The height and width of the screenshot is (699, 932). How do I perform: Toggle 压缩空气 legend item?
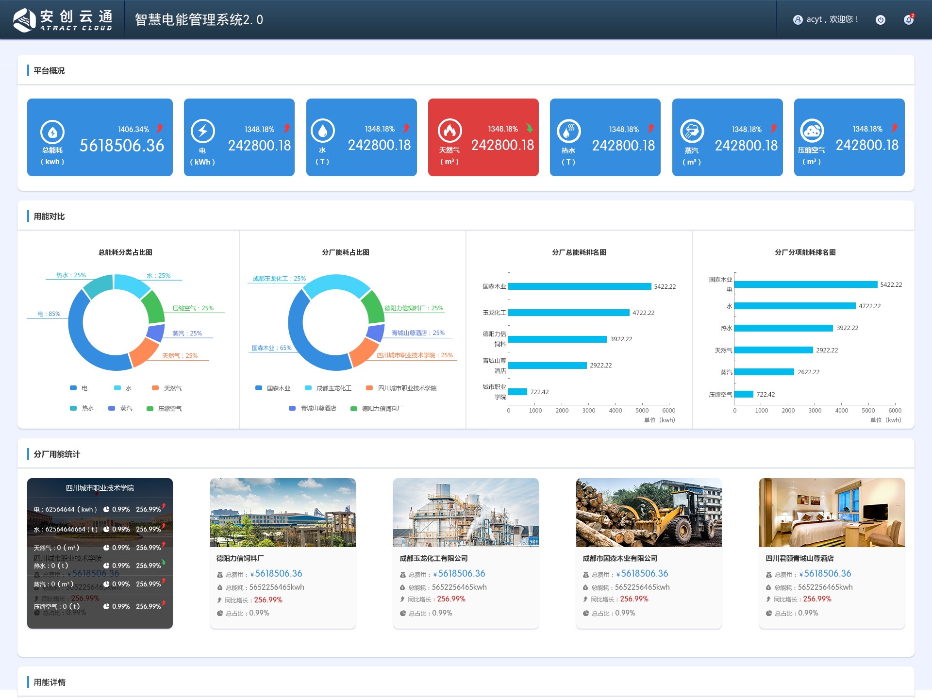point(164,409)
